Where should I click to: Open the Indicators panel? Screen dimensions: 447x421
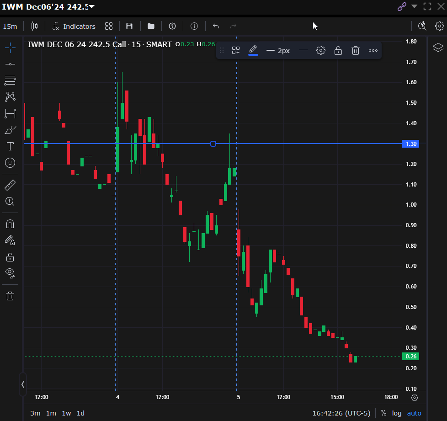pyautogui.click(x=74, y=26)
